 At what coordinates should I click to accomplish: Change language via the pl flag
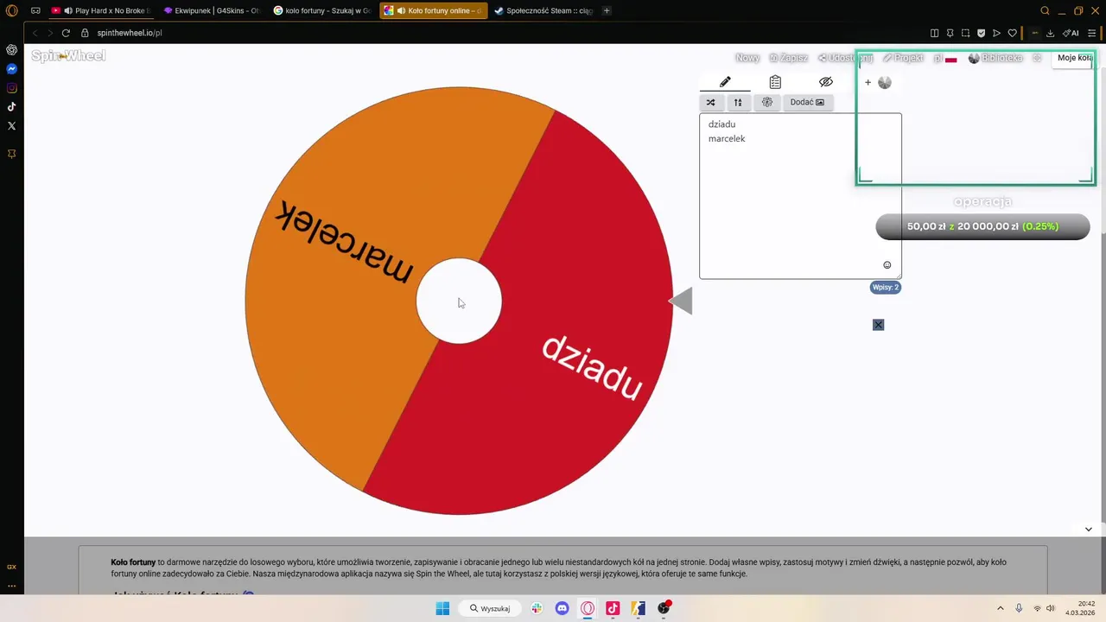click(x=945, y=58)
